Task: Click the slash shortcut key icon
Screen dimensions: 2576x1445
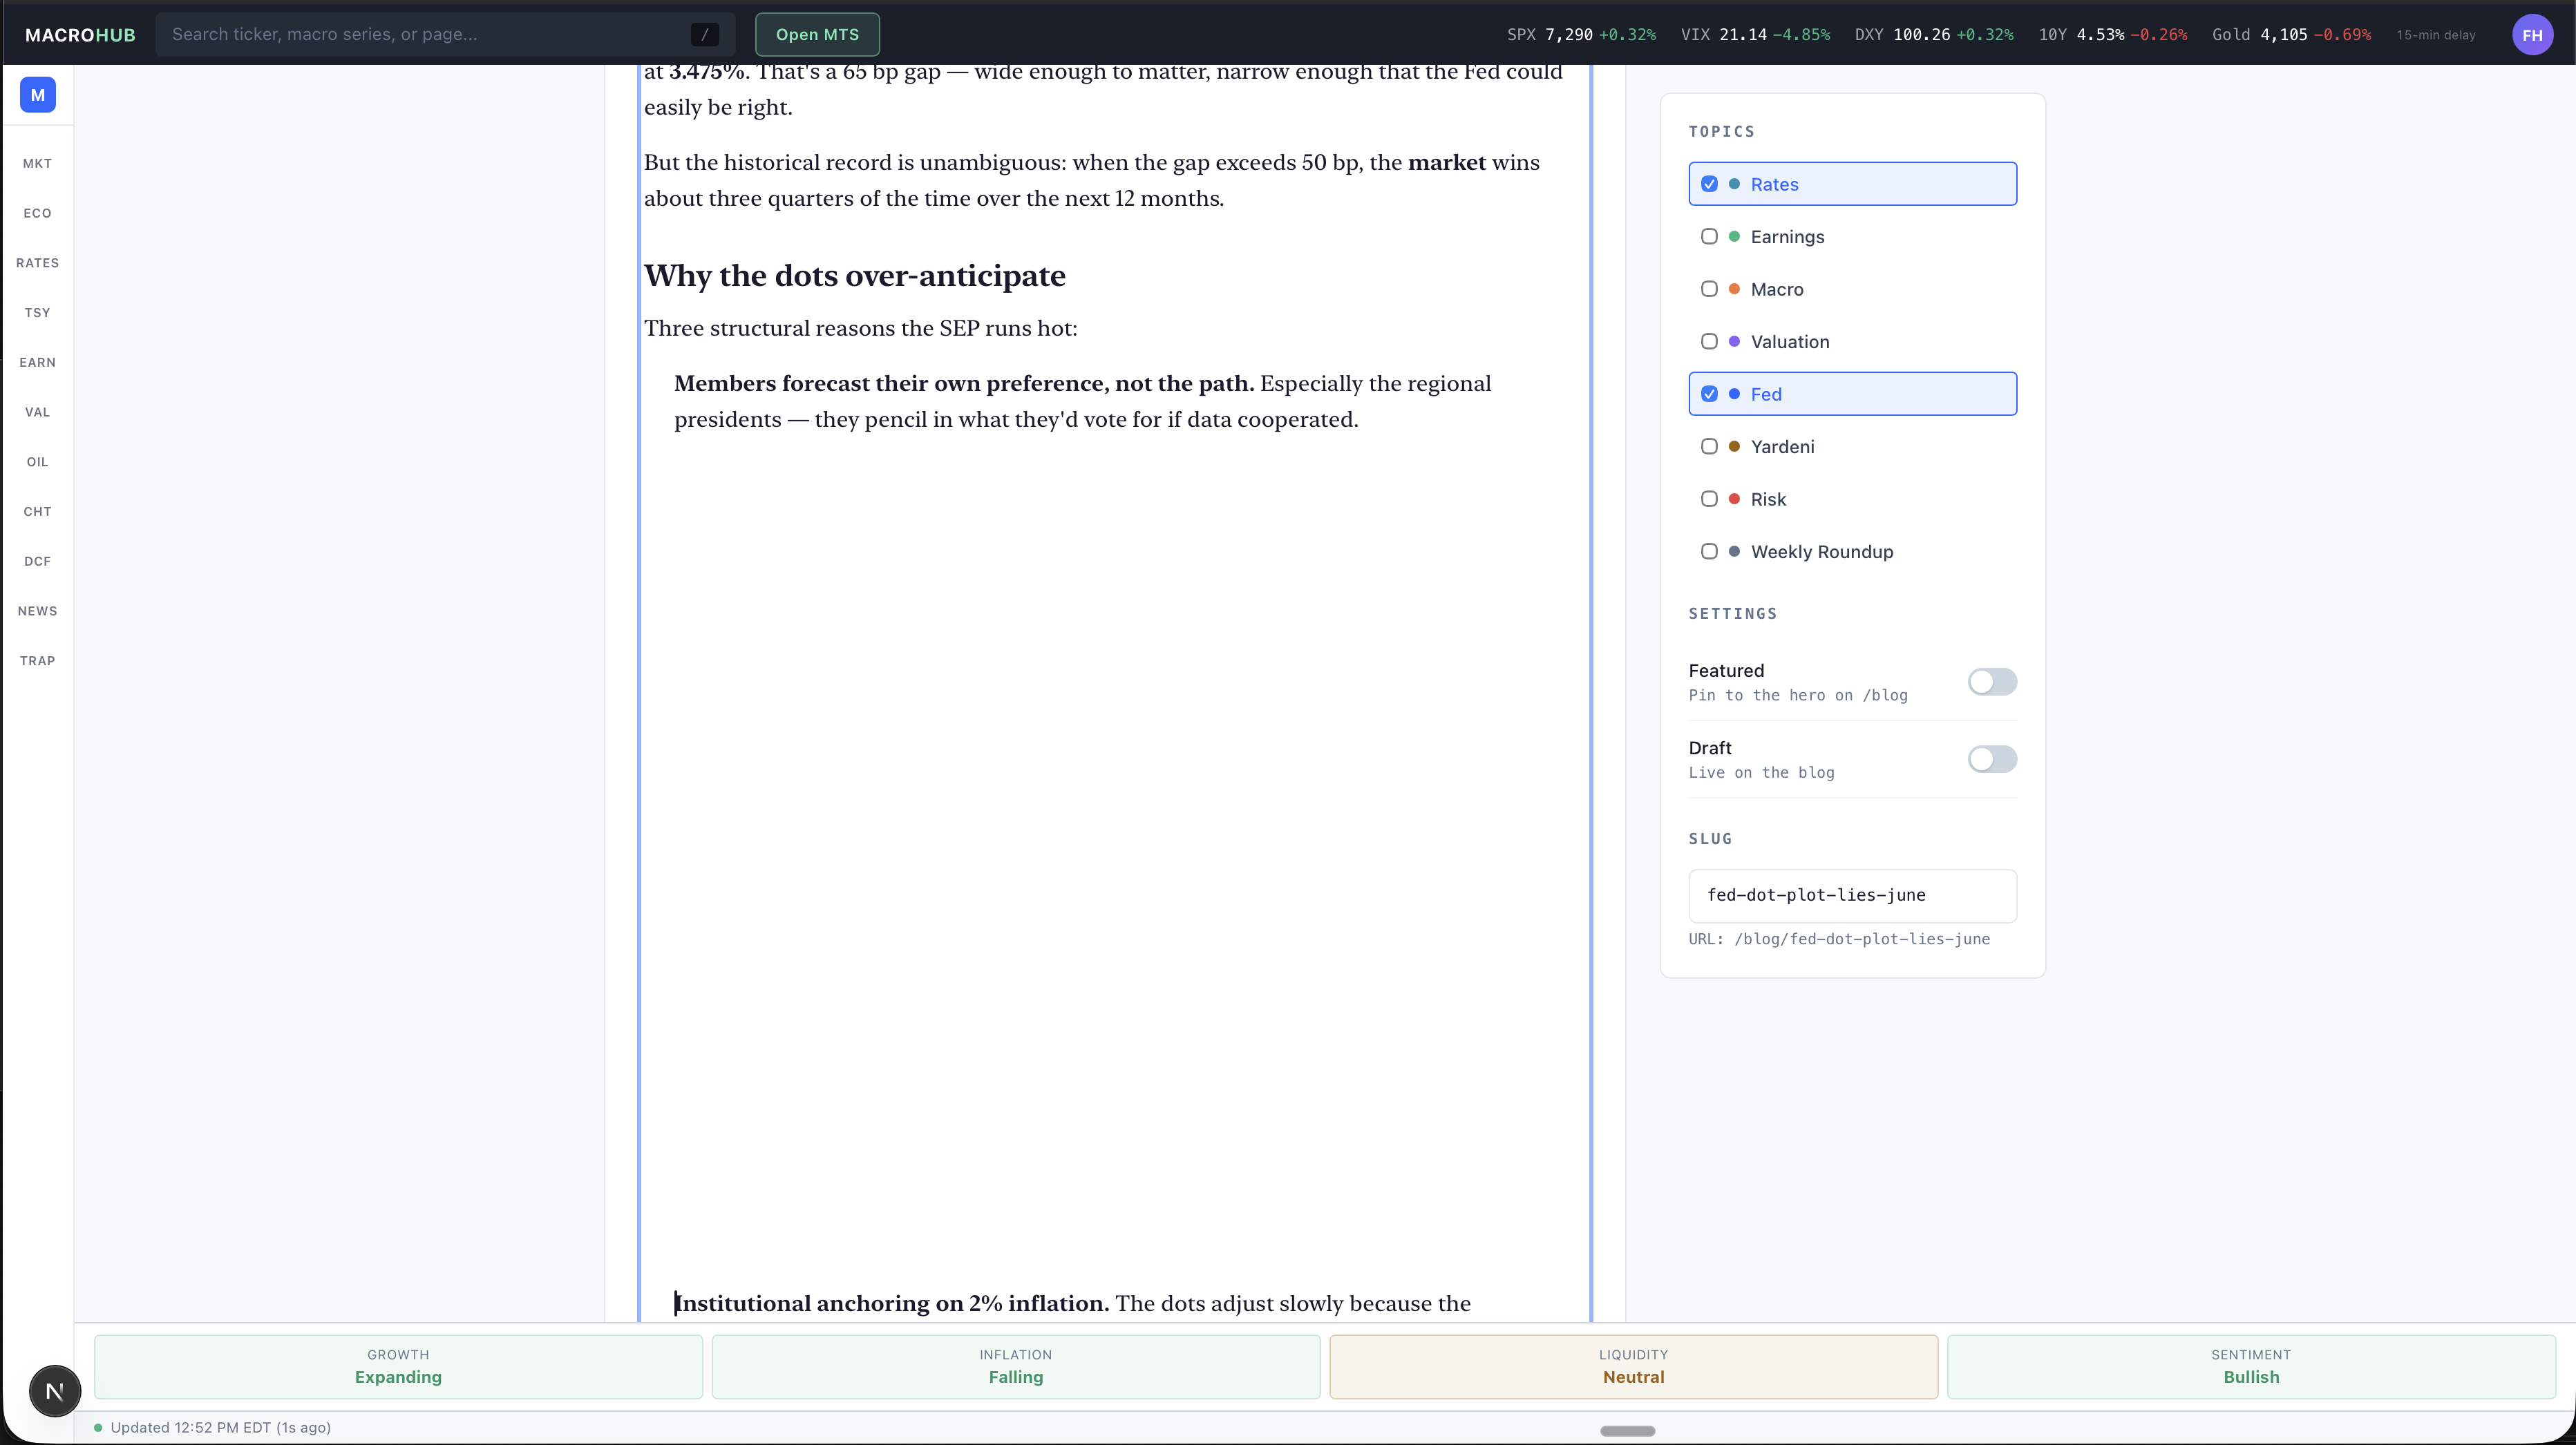Action: pos(705,34)
